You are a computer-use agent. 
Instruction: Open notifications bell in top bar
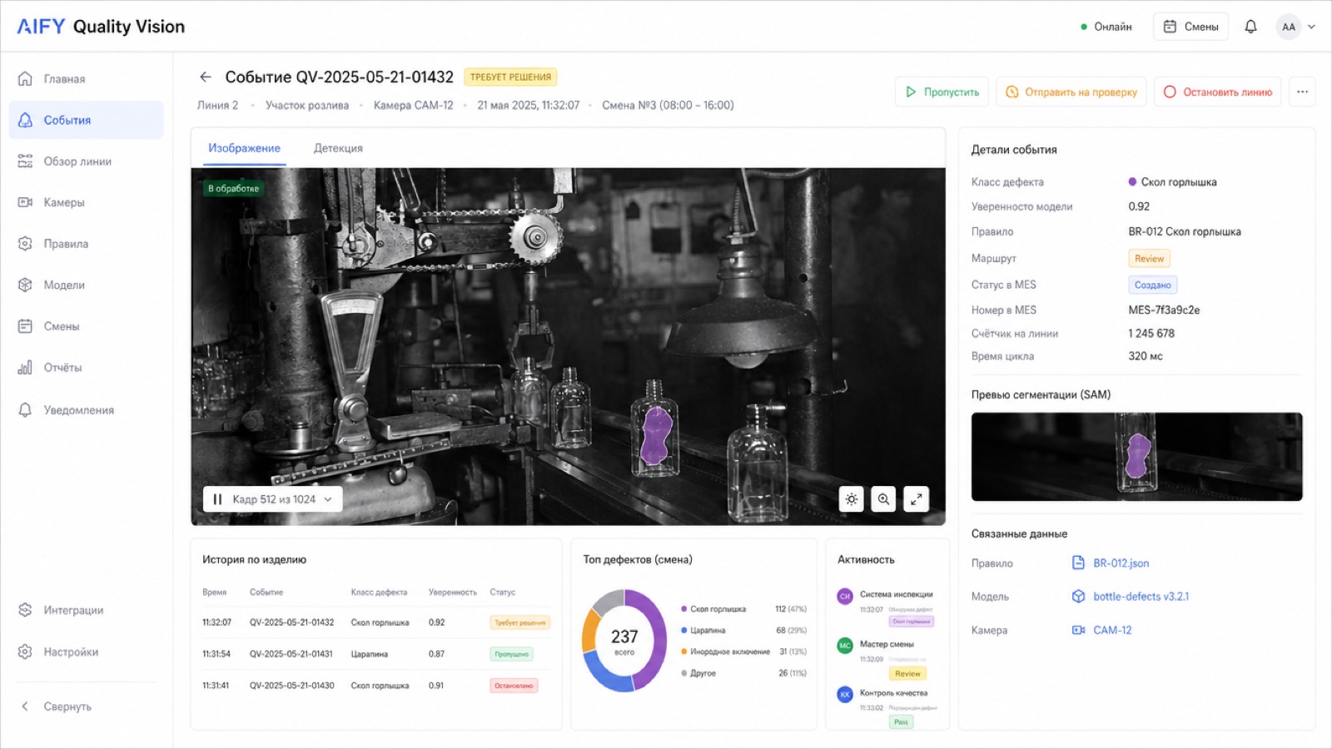1250,27
